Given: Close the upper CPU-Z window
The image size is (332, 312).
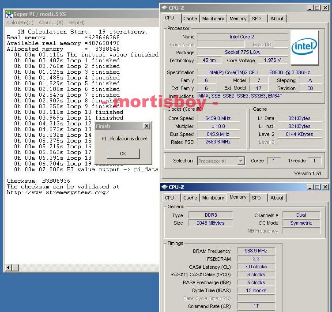Looking at the screenshot, I should click(325, 8).
